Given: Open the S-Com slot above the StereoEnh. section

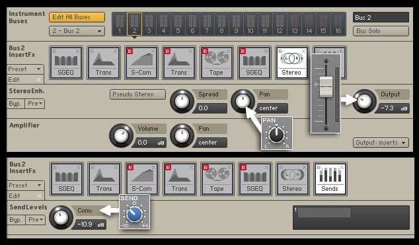Looking at the screenshot, I should pyautogui.click(x=141, y=63).
